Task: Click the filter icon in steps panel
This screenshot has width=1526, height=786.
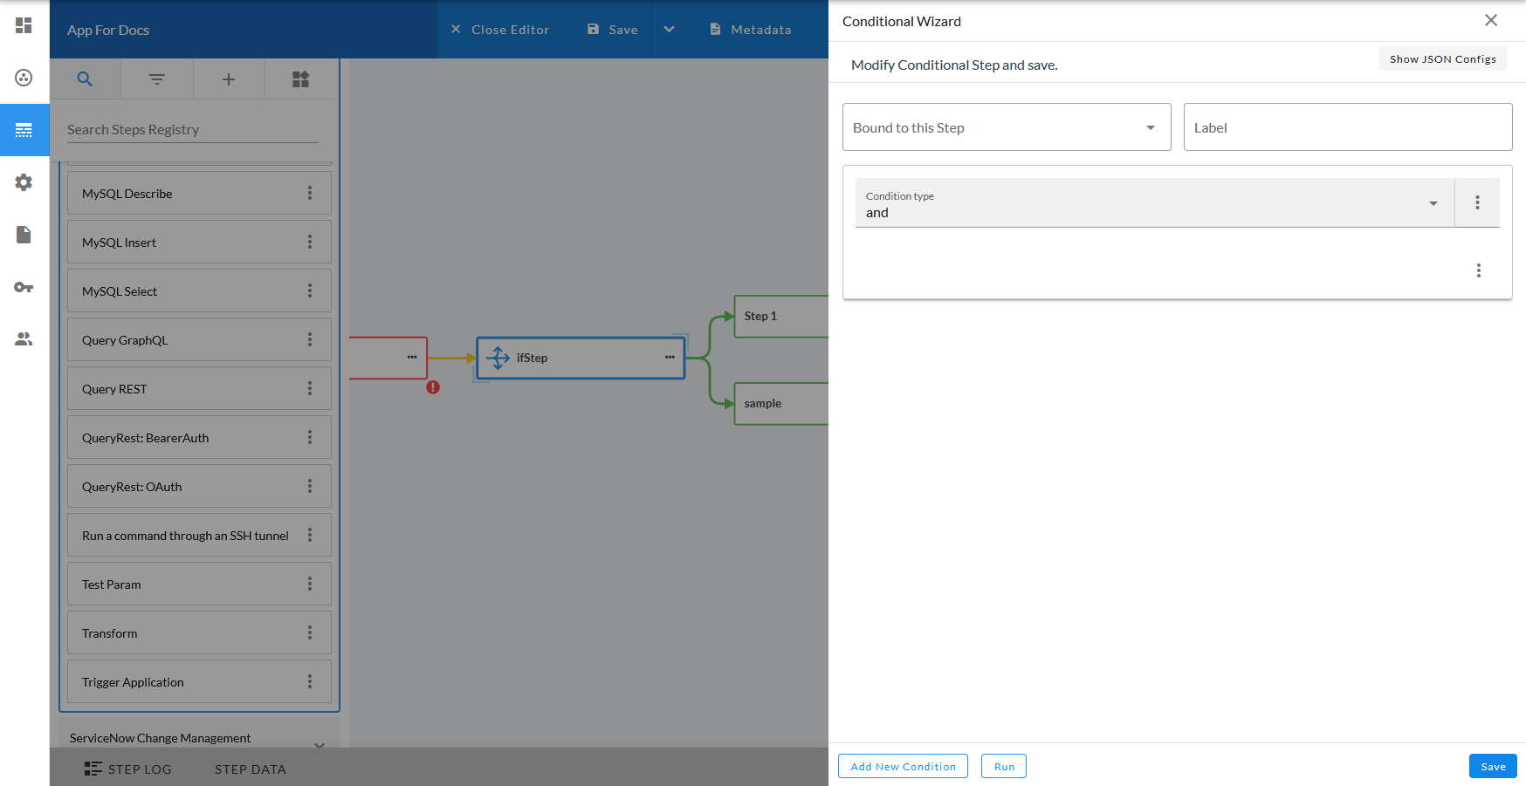Action: (x=157, y=79)
